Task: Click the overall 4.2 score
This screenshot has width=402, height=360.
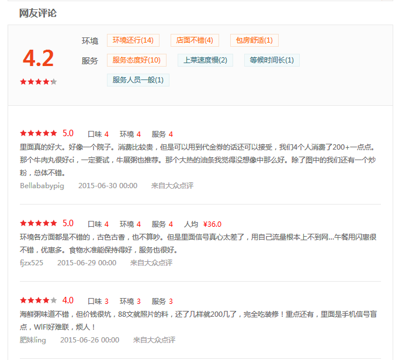Action: (x=38, y=58)
